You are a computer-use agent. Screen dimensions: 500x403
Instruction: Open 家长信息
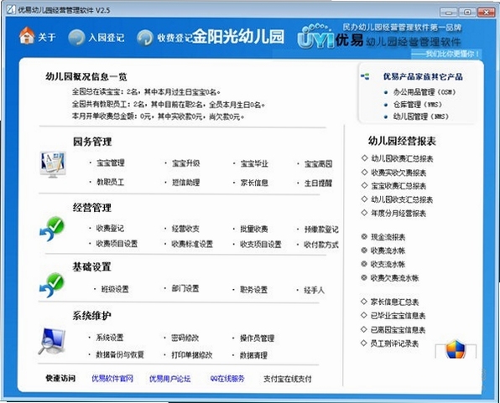point(254,183)
